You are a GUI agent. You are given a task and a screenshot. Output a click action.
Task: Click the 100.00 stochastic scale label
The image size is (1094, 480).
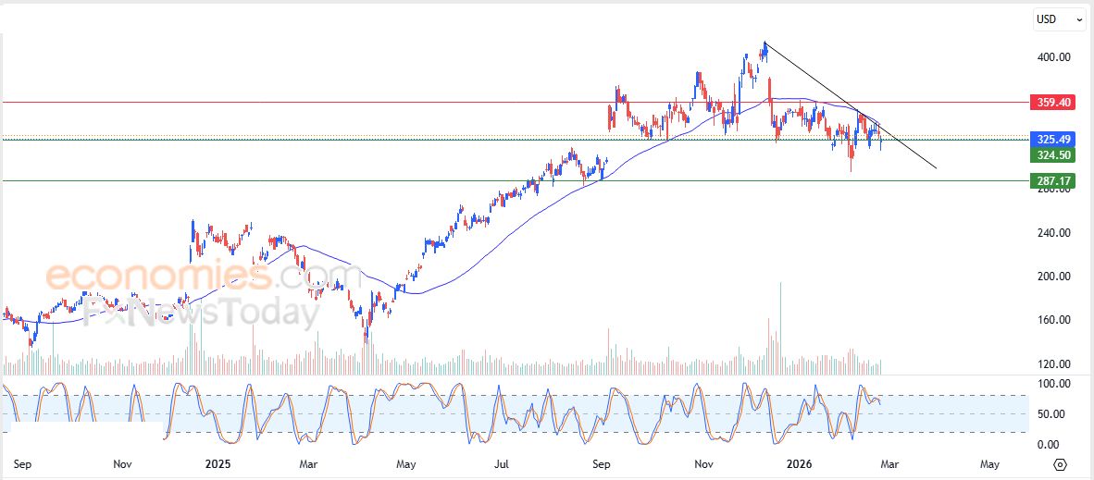pos(1053,384)
